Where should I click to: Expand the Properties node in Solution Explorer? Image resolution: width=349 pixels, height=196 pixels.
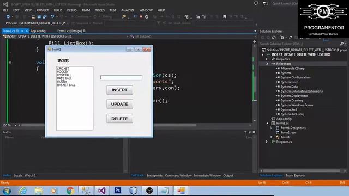[267, 59]
